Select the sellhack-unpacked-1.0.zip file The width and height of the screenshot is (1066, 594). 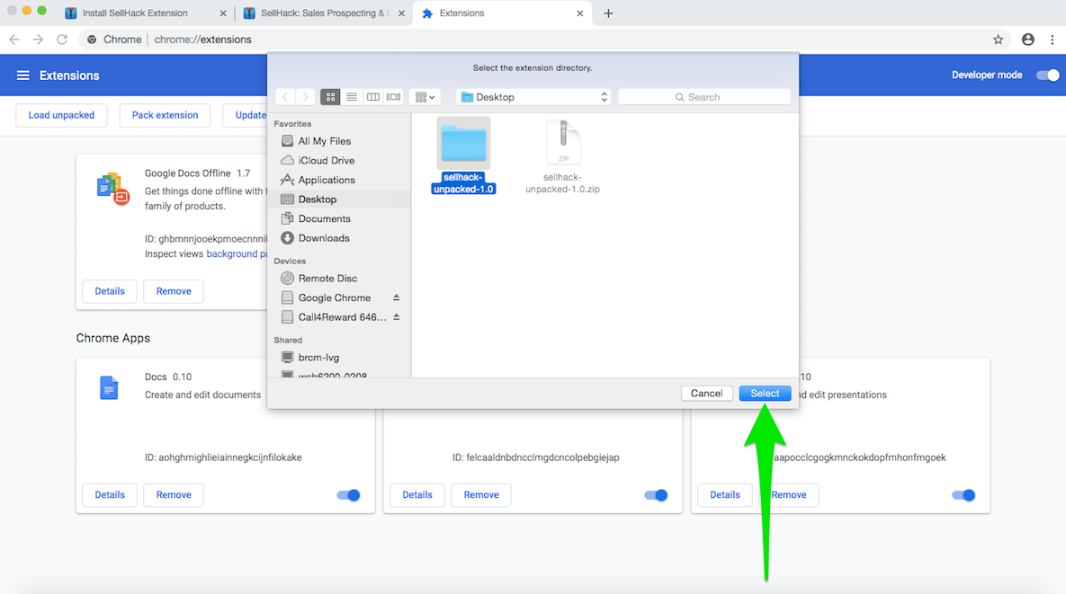pos(563,155)
